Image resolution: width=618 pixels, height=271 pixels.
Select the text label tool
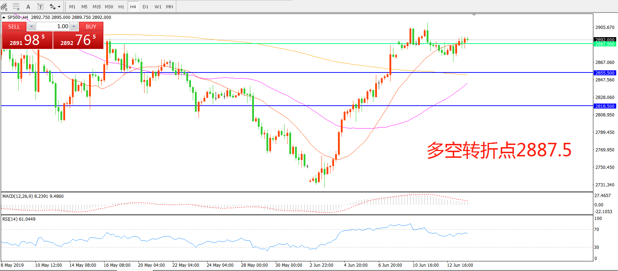[40, 6]
